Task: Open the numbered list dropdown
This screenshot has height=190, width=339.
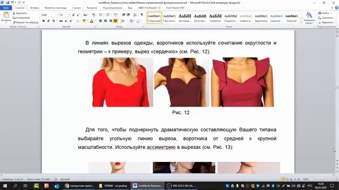Action: [111, 15]
